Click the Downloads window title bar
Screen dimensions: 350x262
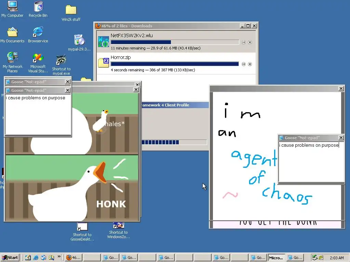(x=176, y=26)
